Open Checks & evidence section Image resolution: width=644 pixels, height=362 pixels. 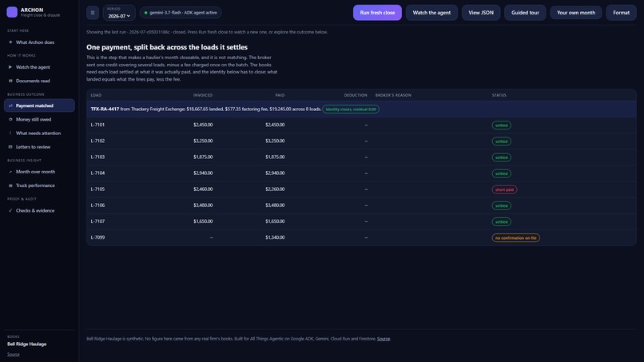pyautogui.click(x=39, y=210)
